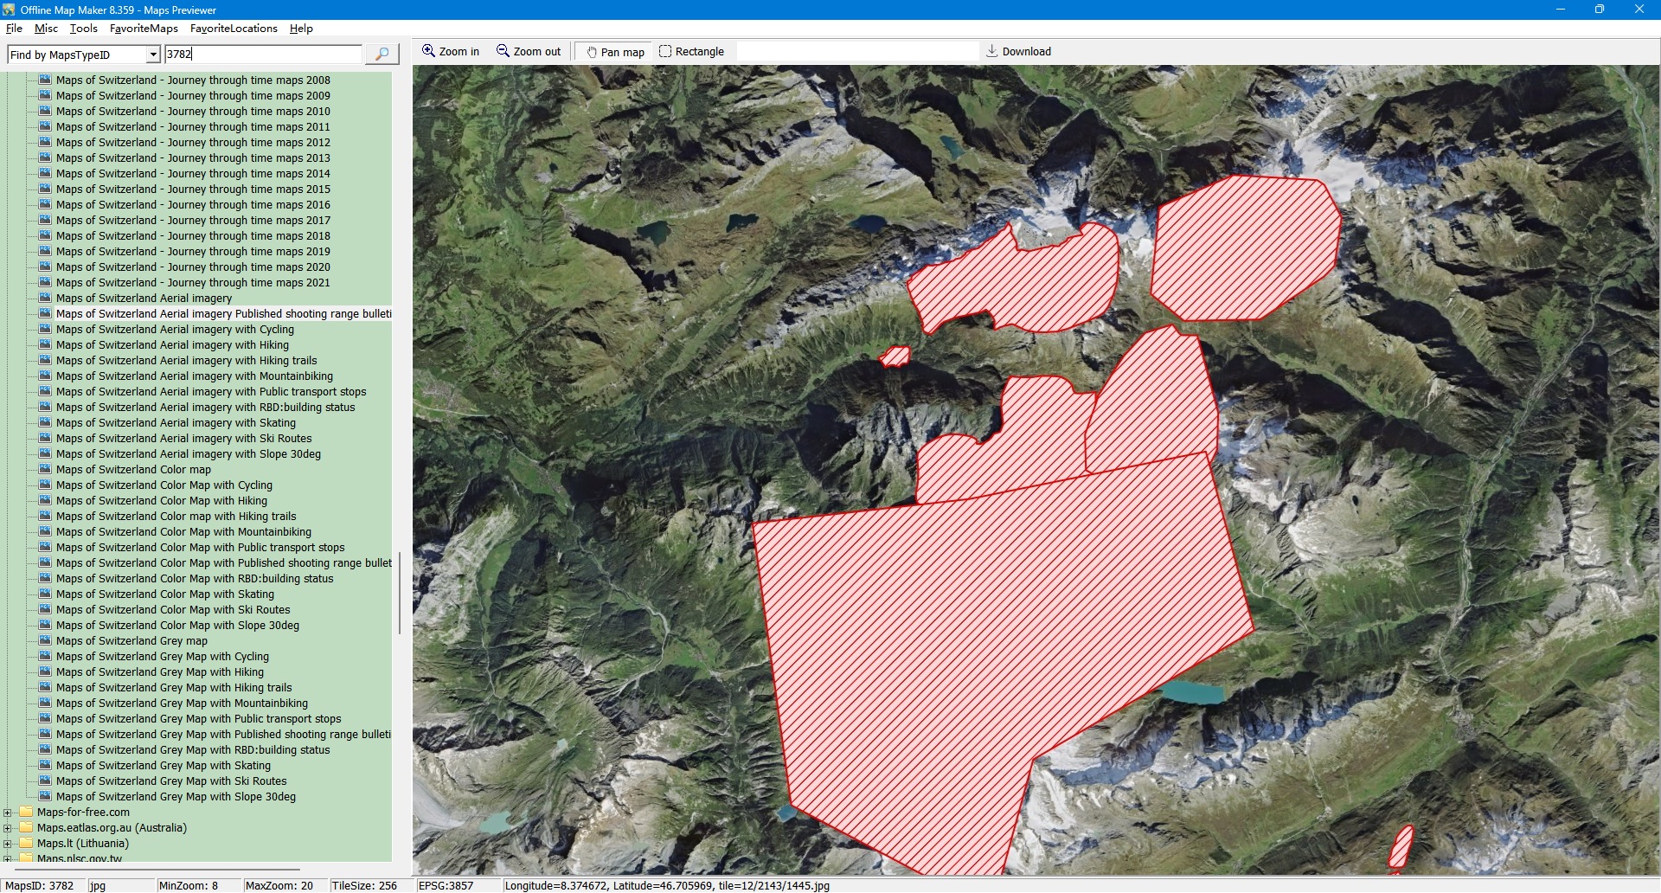Expand the Maps.lt (Lithuania) node
This screenshot has height=893, width=1661.
(8, 844)
